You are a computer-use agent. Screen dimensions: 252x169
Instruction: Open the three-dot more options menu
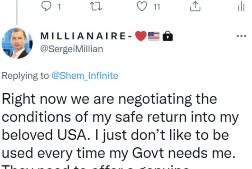click(242, 36)
